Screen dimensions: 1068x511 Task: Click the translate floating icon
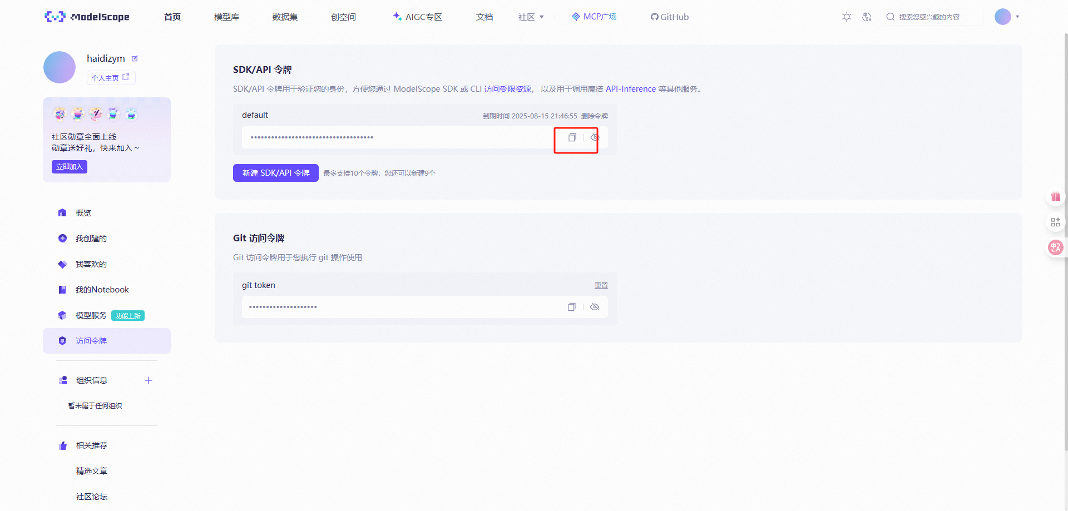pos(1056,247)
